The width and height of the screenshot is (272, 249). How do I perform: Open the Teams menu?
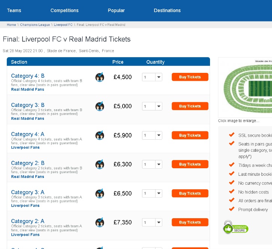pos(14,11)
